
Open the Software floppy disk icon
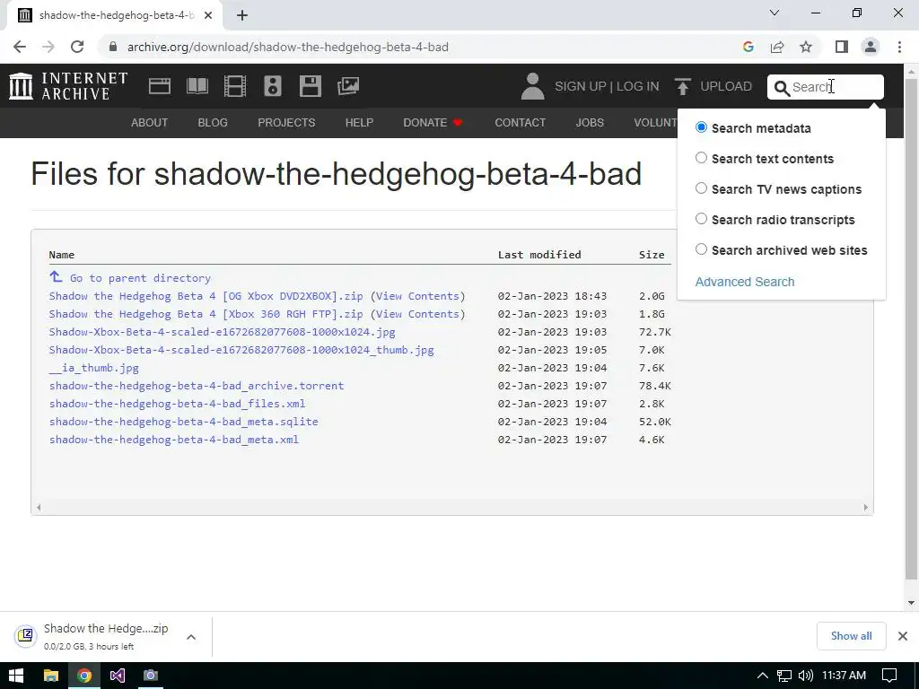310,86
